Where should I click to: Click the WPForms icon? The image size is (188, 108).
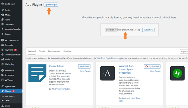click(2, 80)
